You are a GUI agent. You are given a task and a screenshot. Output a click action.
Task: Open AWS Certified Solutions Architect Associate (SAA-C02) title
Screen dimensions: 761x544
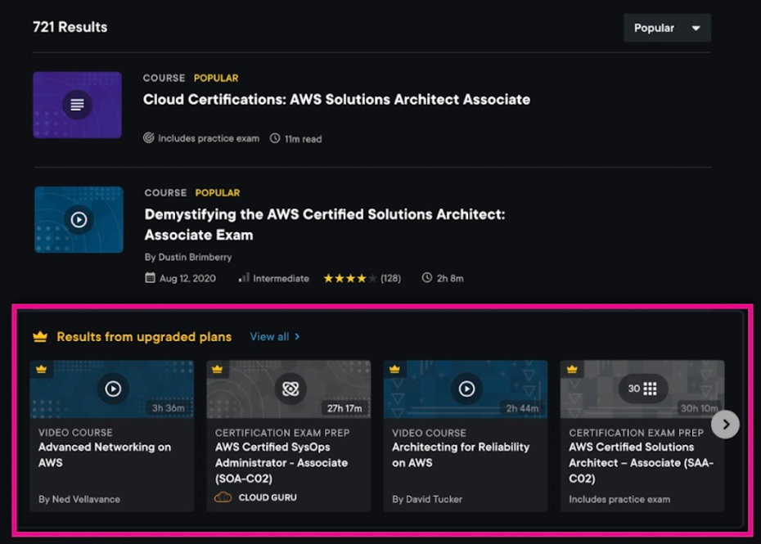[x=642, y=462]
